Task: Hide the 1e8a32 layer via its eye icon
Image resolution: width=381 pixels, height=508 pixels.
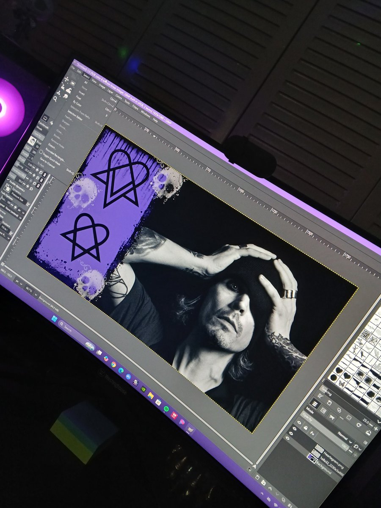Action: [291, 433]
